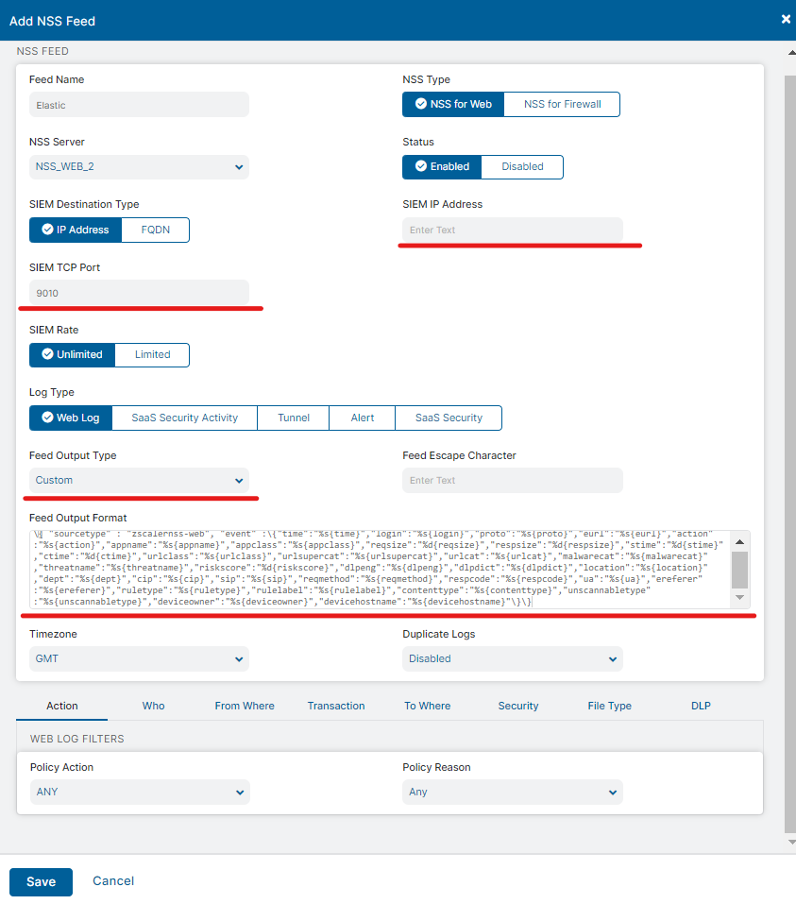Switch to the From Where filter tab
The width and height of the screenshot is (796, 904).
(244, 706)
